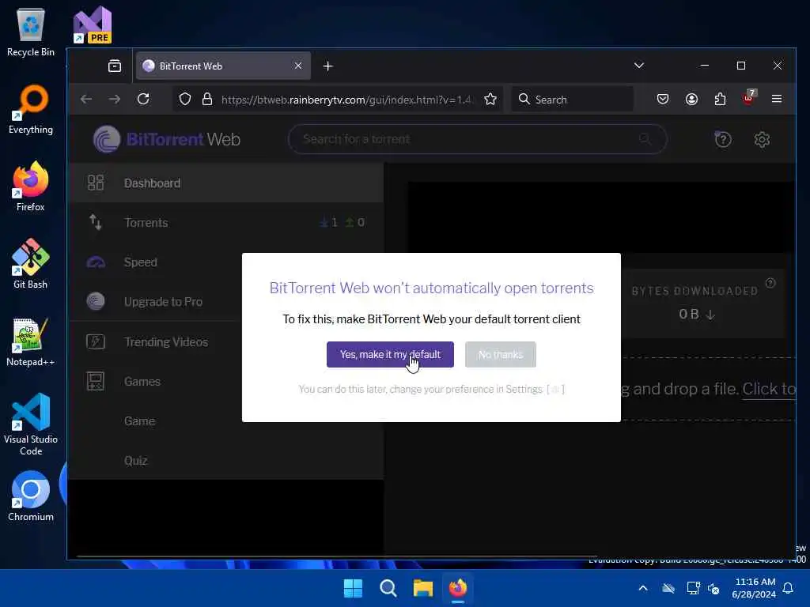The height and width of the screenshot is (607, 810).
Task: Focus the Search for a torrent field
Action: click(477, 139)
